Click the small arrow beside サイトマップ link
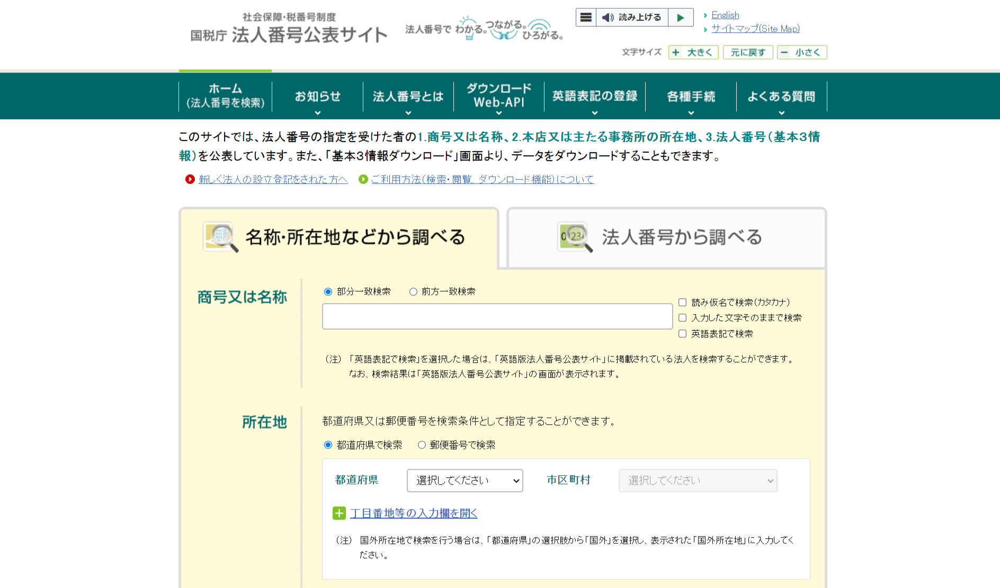The height and width of the screenshot is (588, 1000). point(706,29)
